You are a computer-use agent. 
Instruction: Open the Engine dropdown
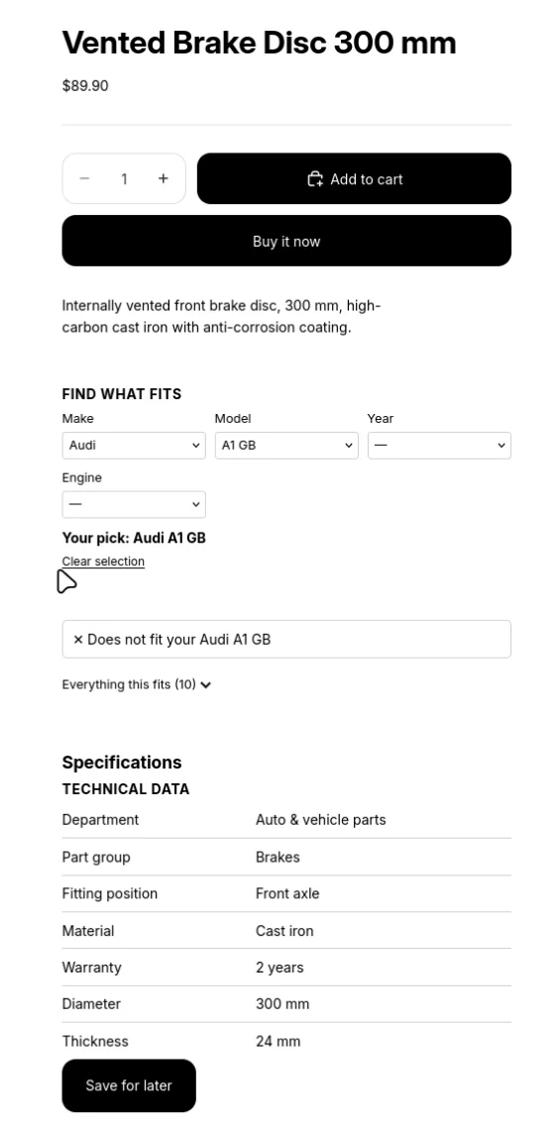134,504
